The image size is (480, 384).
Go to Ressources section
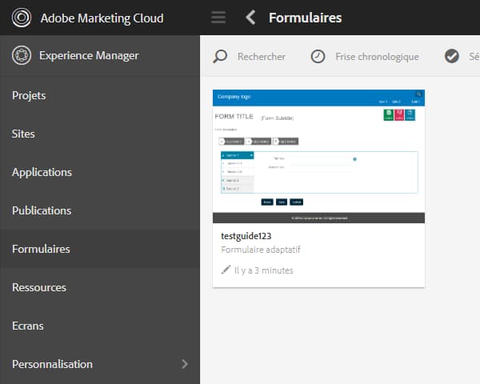[39, 287]
